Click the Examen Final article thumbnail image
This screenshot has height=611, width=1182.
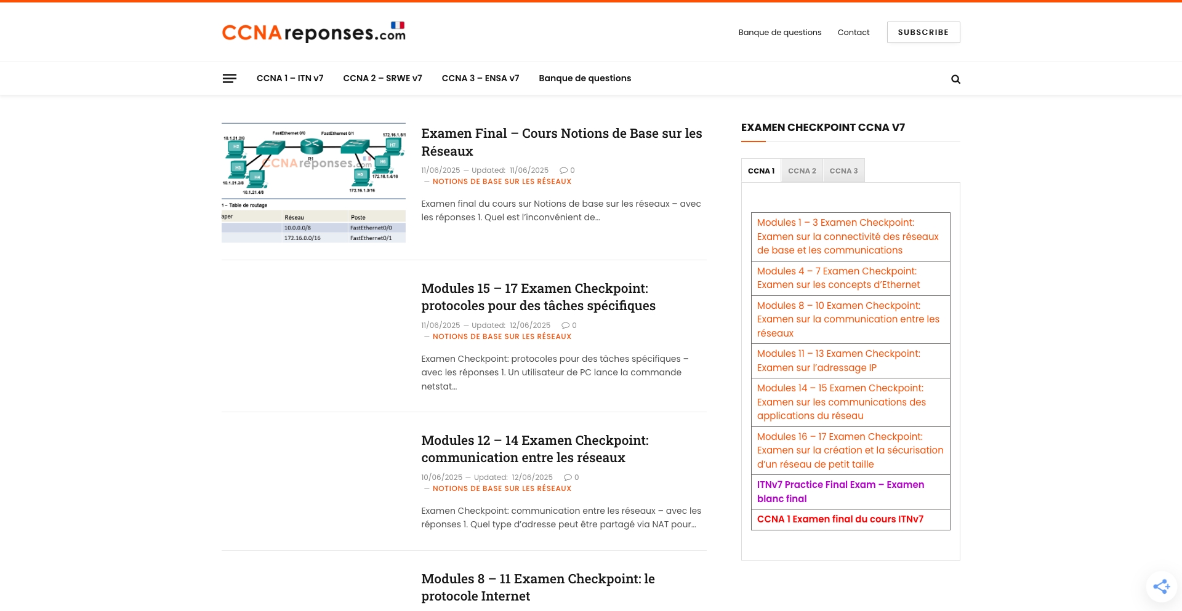pos(313,182)
